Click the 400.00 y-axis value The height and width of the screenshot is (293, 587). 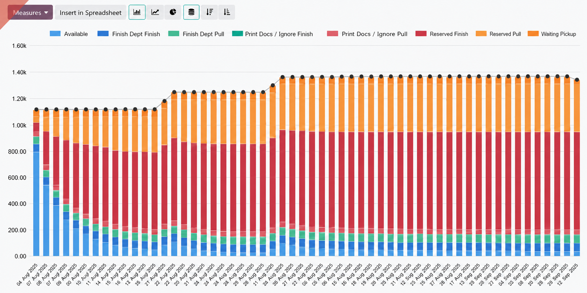(17, 204)
